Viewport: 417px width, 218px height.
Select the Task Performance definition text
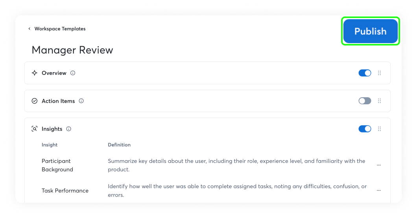(237, 191)
